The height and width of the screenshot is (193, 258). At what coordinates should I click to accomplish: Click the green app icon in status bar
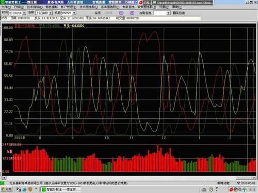tap(3, 183)
